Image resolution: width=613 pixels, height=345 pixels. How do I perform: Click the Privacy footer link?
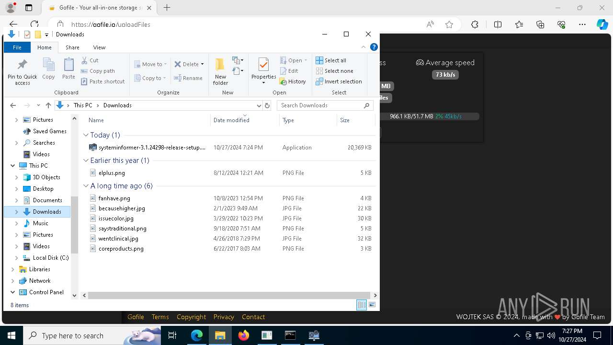pos(224,317)
